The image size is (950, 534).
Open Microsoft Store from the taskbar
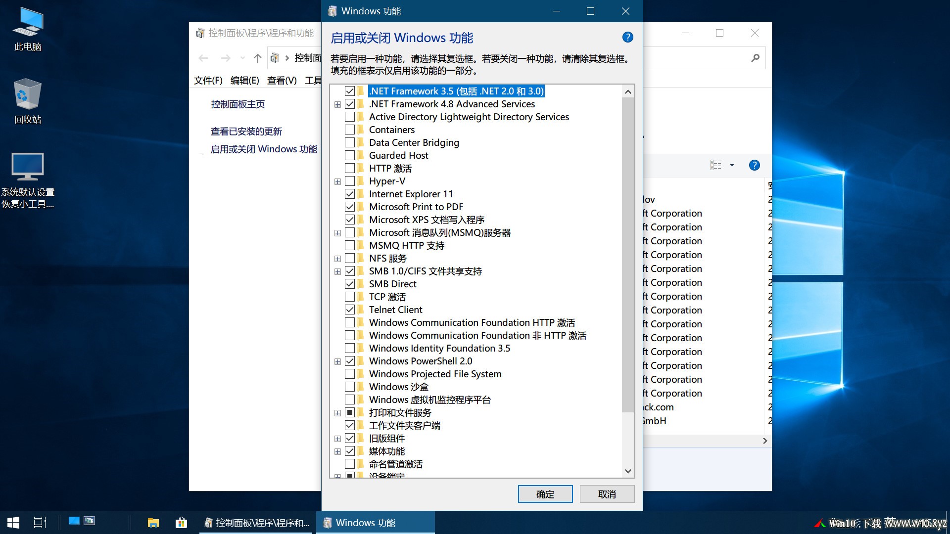point(181,523)
